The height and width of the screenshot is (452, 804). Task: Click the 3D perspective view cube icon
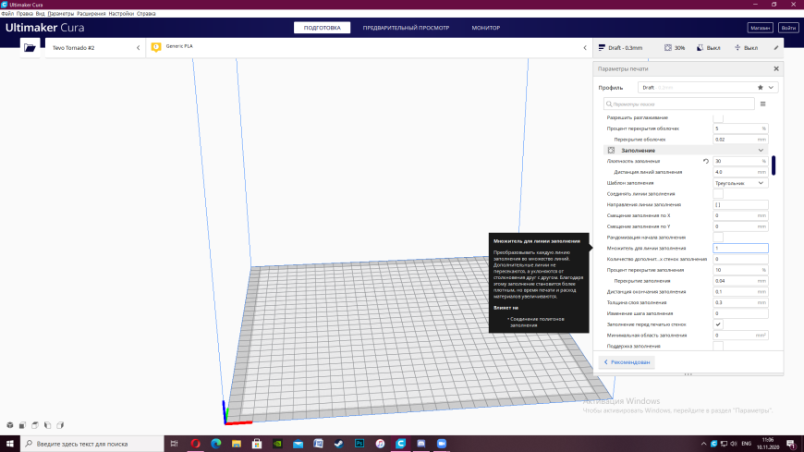[10, 425]
